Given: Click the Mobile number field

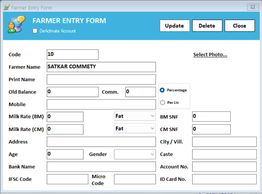Looking at the screenshot, I should [101, 104].
